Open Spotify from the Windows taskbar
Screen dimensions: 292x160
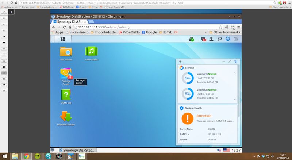click(x=38, y=156)
